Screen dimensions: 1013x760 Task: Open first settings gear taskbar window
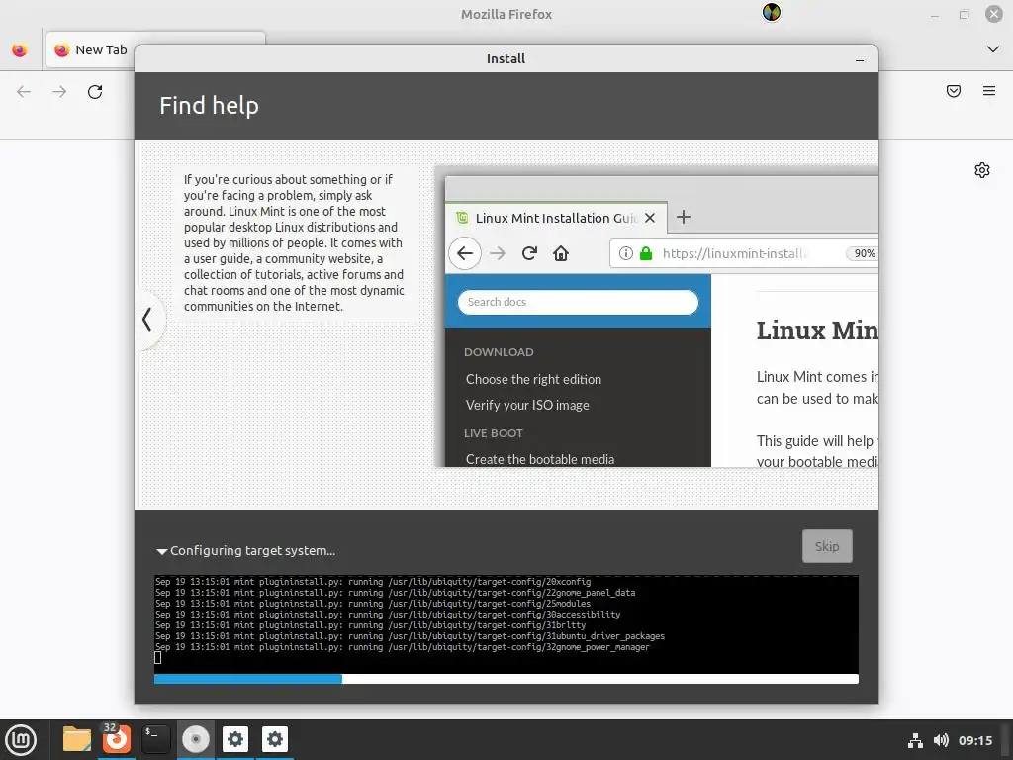[x=235, y=739]
